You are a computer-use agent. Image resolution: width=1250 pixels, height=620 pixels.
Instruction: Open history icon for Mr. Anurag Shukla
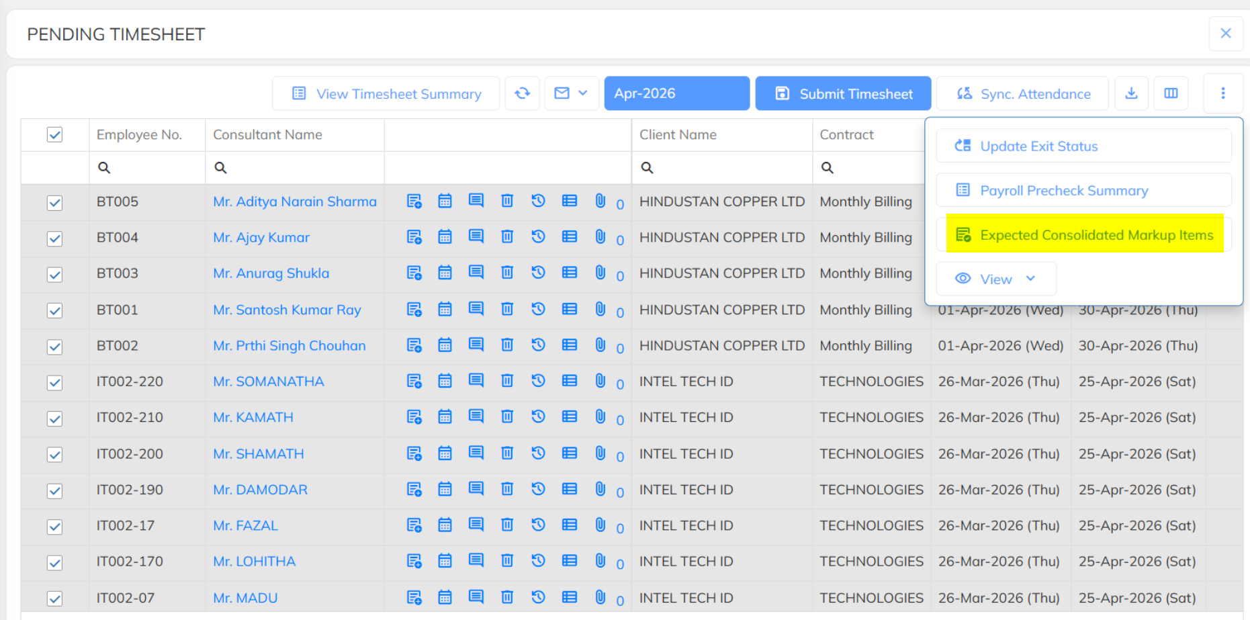tap(538, 272)
